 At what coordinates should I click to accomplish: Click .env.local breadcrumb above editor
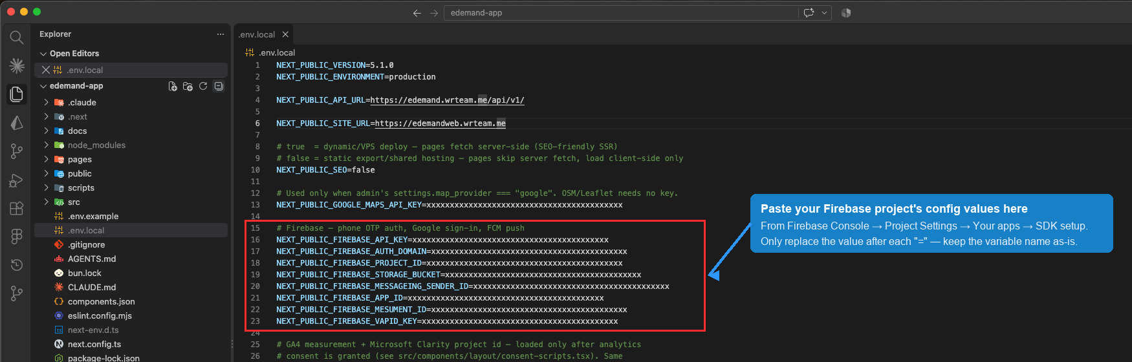coord(277,53)
